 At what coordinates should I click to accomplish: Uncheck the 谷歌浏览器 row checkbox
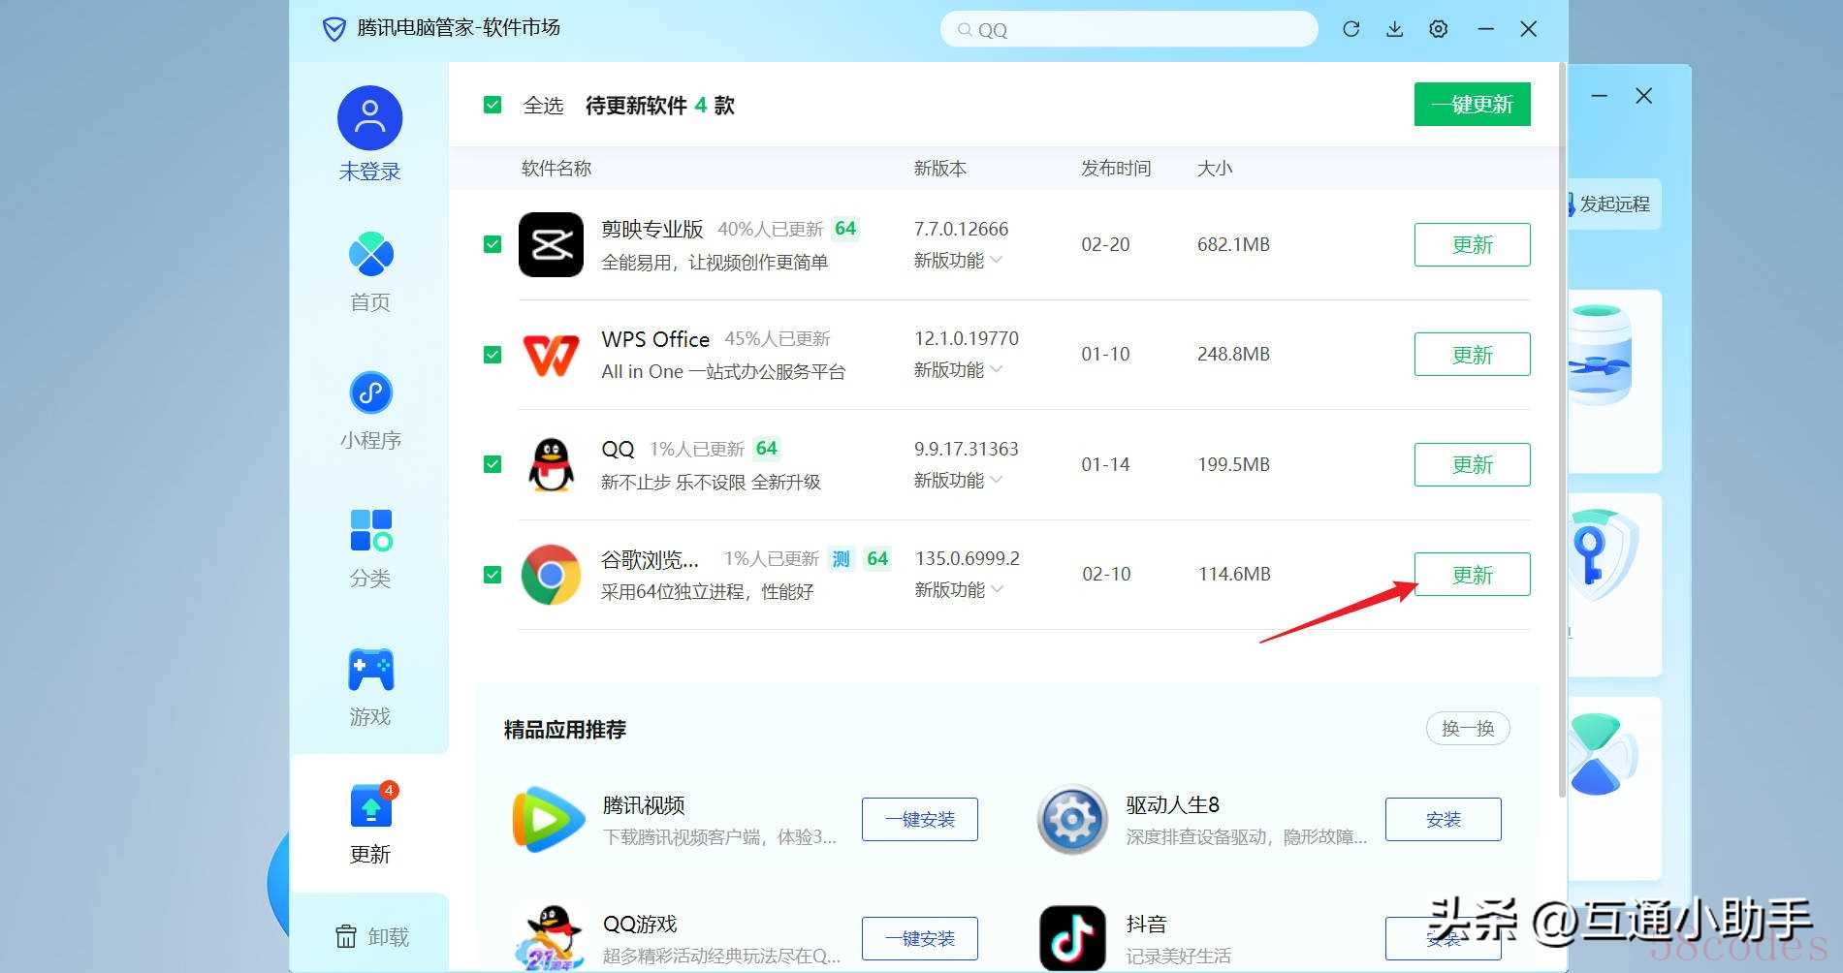[493, 575]
